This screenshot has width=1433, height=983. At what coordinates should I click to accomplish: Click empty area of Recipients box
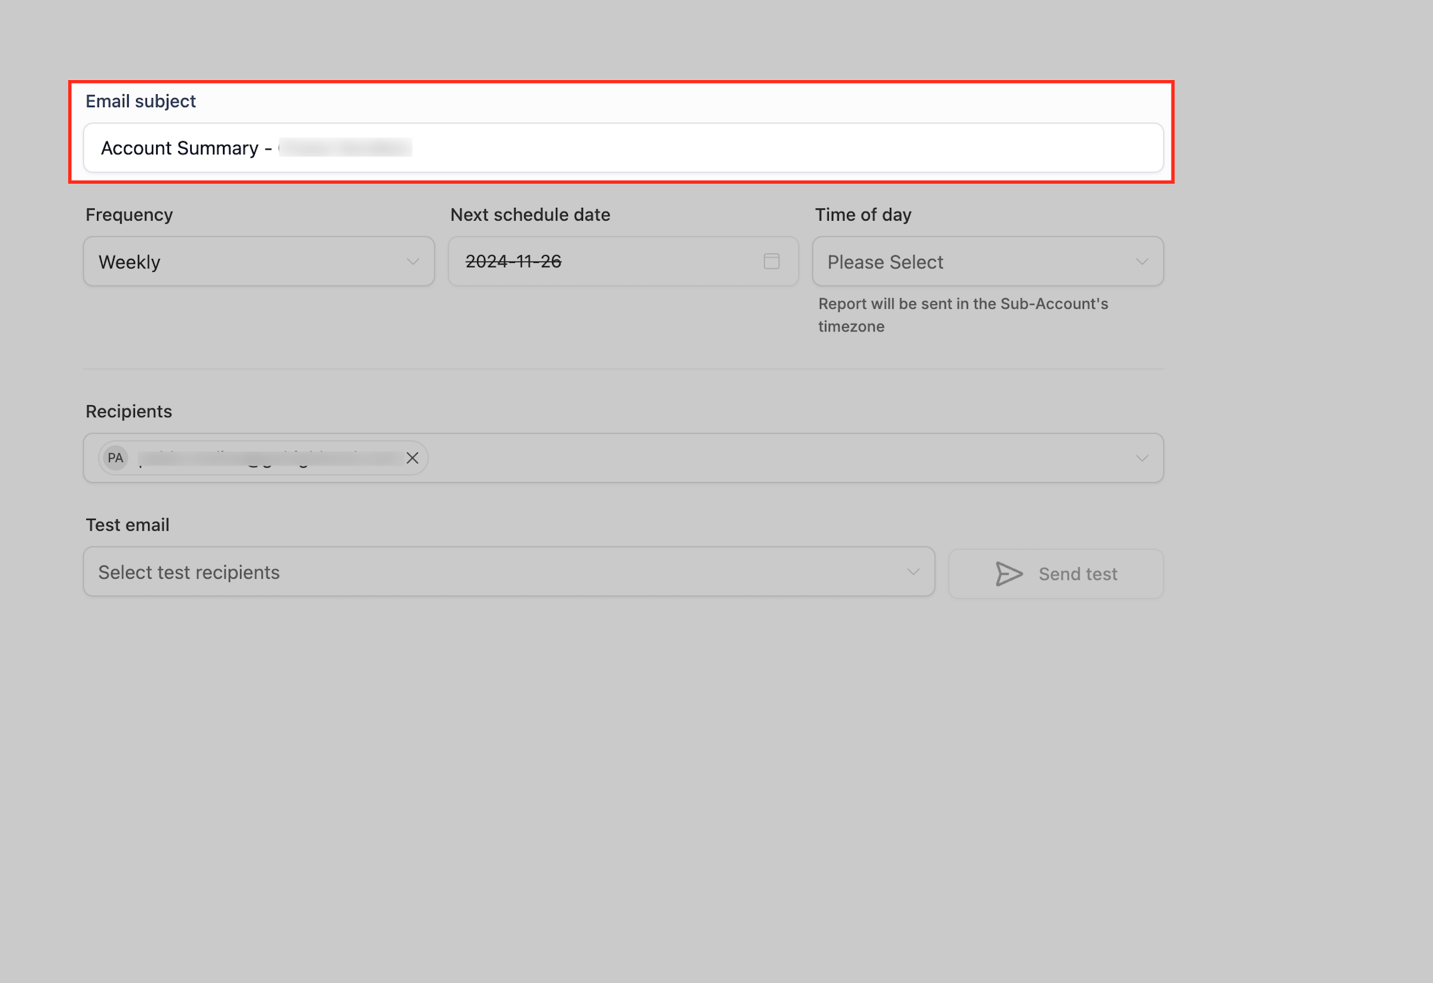pyautogui.click(x=740, y=458)
